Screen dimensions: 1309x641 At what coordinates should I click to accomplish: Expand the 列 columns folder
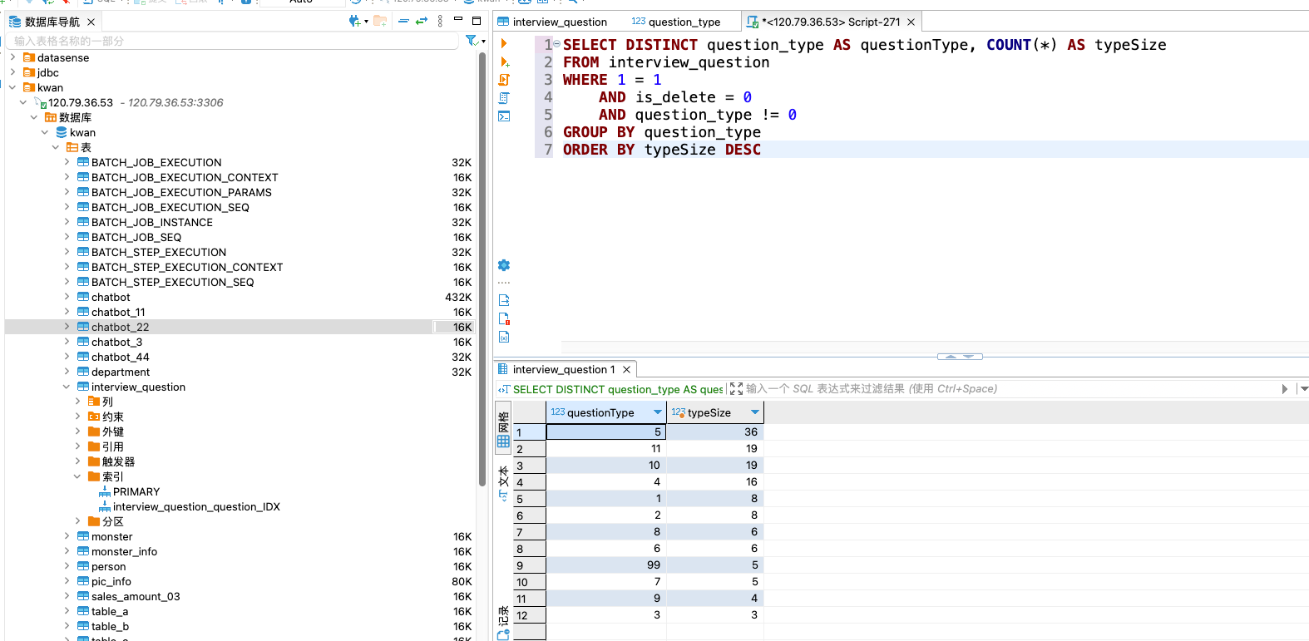tap(77, 402)
